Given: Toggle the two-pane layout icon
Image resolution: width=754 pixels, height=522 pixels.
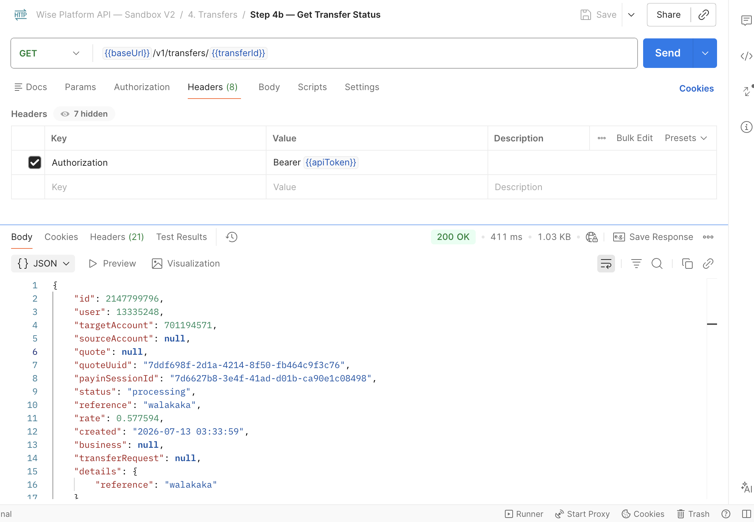Looking at the screenshot, I should (x=747, y=514).
